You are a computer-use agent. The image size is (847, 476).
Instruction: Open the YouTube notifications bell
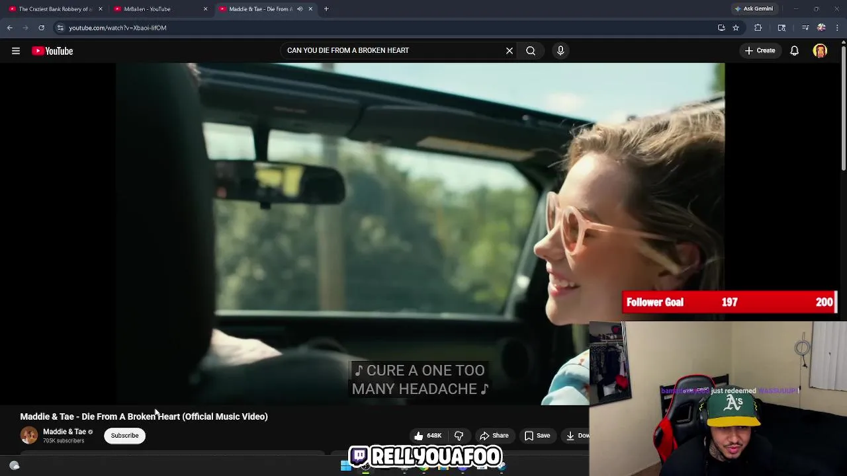[795, 51]
